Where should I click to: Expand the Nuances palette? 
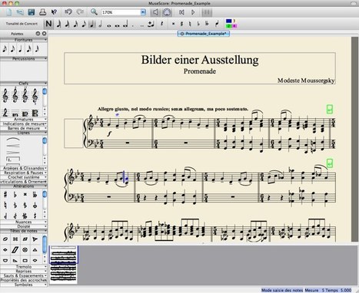pos(24,222)
